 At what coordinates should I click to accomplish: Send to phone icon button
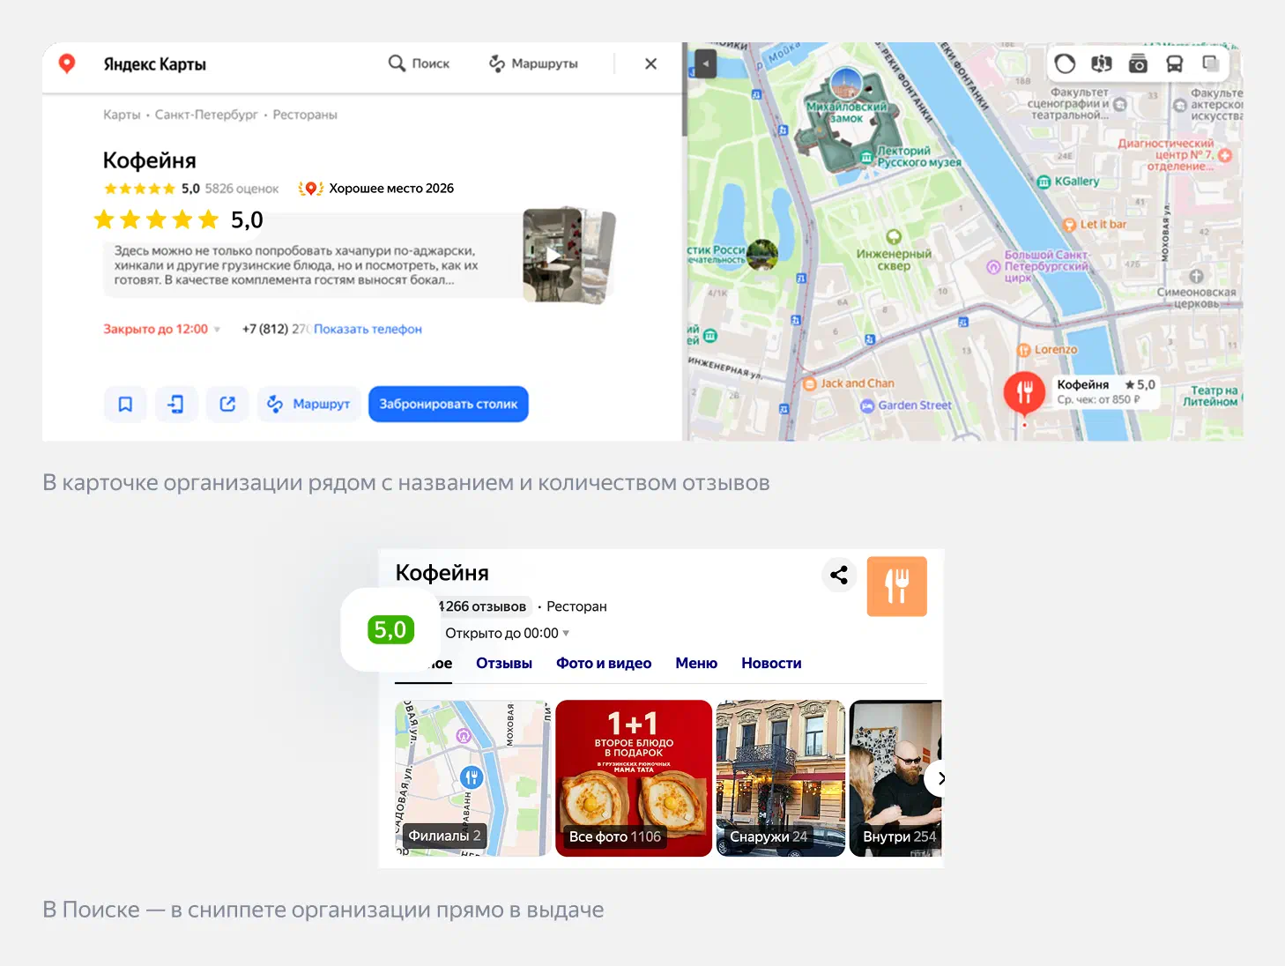(x=176, y=404)
